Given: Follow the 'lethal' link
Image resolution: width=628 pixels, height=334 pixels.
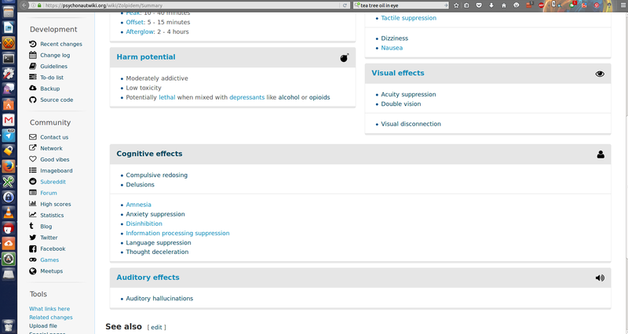Looking at the screenshot, I should (167, 97).
